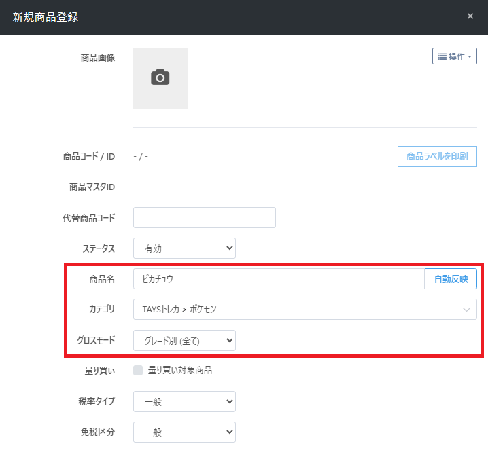Click the 商品コード / ID label

(x=88, y=156)
